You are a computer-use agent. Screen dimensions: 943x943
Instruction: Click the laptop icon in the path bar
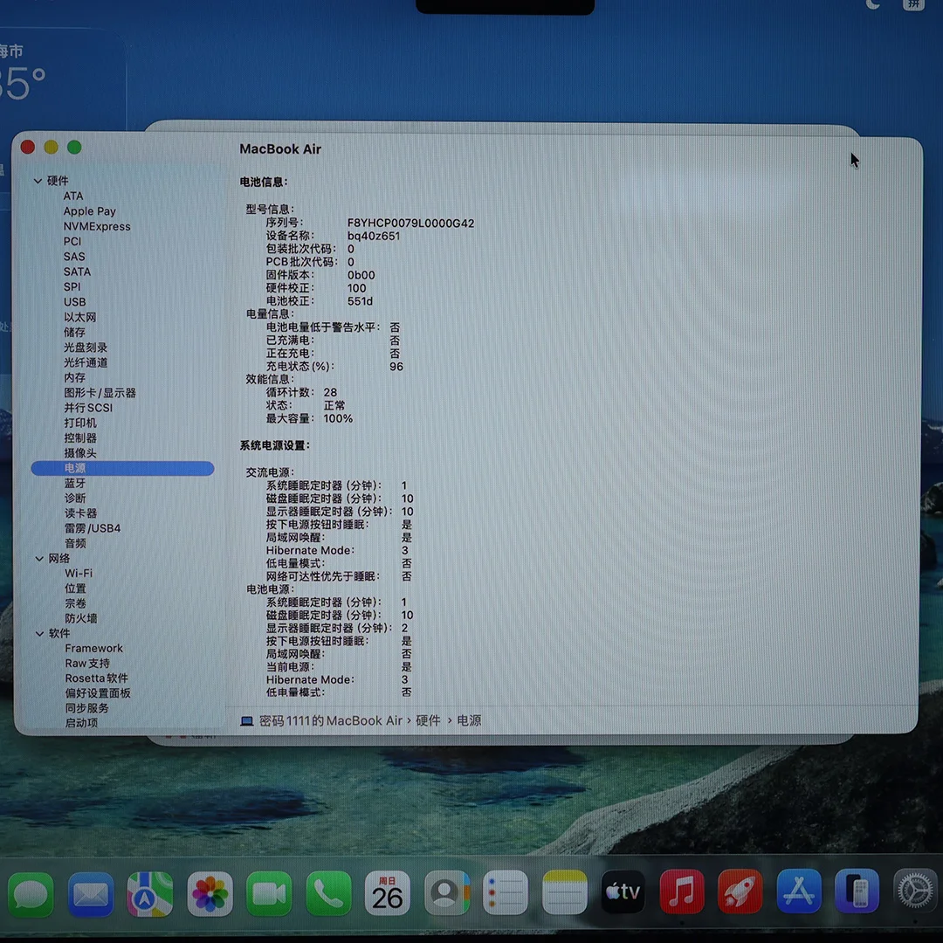pyautogui.click(x=246, y=721)
